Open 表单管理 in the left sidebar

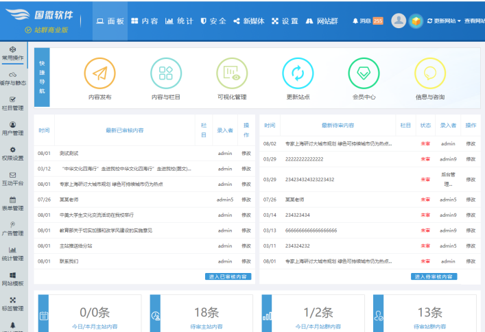tap(13, 203)
